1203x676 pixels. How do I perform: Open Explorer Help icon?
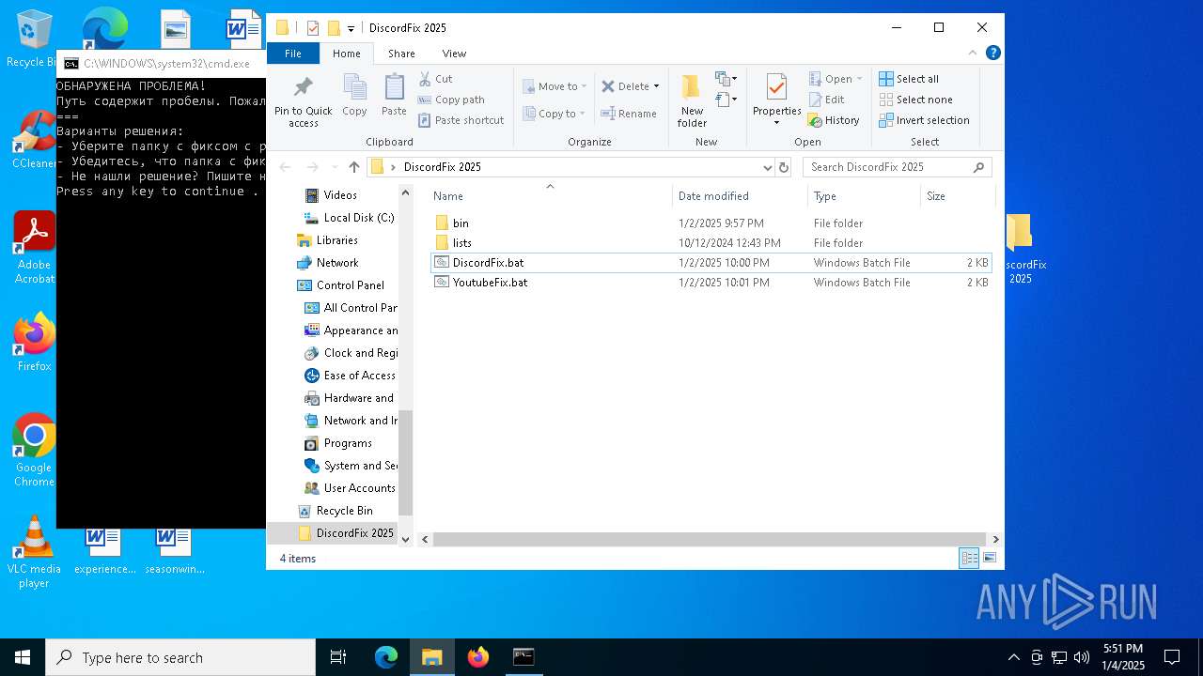click(992, 54)
